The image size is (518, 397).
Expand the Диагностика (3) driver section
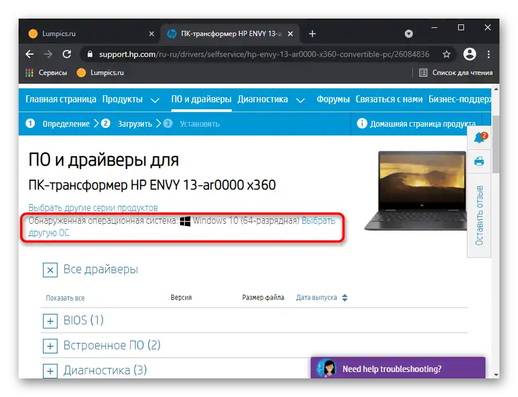50,371
